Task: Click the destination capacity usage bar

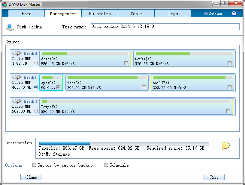Action: point(124,143)
